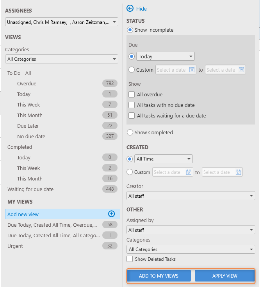Click the ADD TO MY VIEWS button
Screen dimensions: 260x287
coord(159,276)
